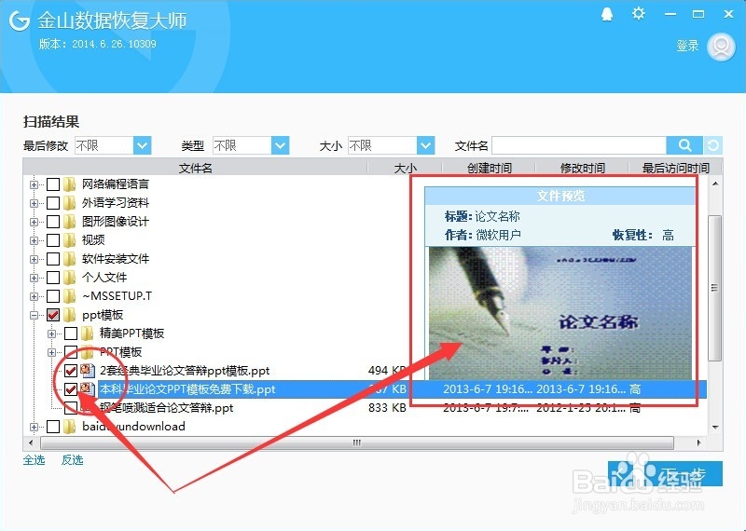Click the refresh icon next to search

point(712,145)
